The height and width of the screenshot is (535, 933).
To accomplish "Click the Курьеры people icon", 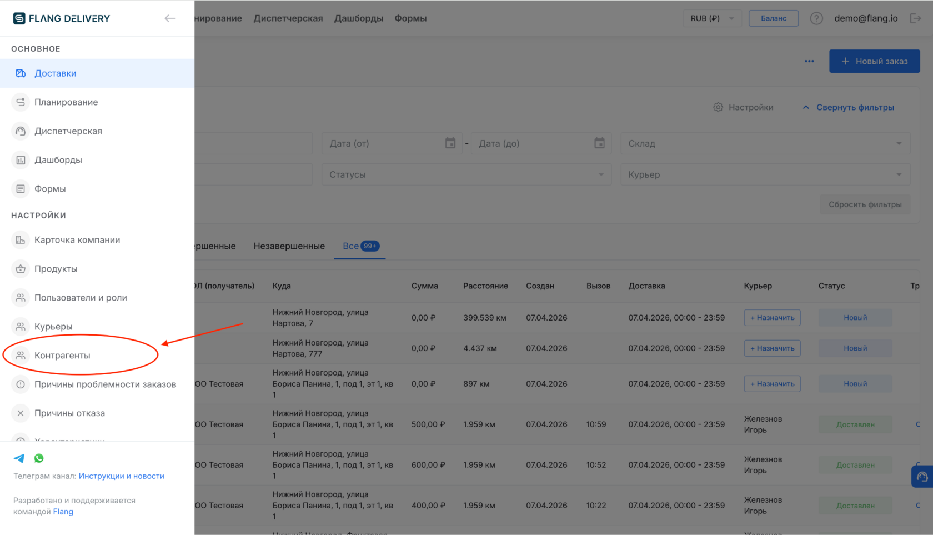I will tap(21, 327).
